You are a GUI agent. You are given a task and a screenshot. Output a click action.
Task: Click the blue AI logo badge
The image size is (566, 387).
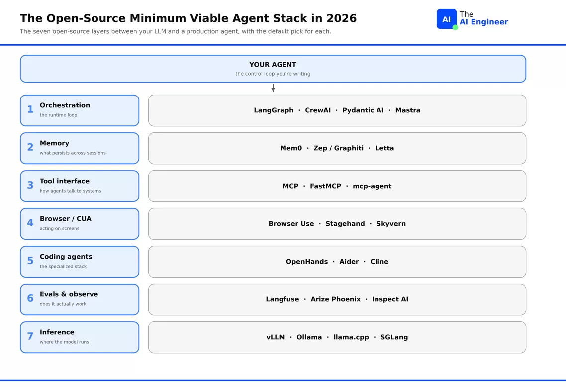click(x=447, y=19)
